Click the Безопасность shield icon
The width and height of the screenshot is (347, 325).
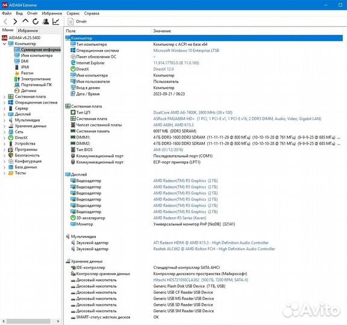[11, 155]
